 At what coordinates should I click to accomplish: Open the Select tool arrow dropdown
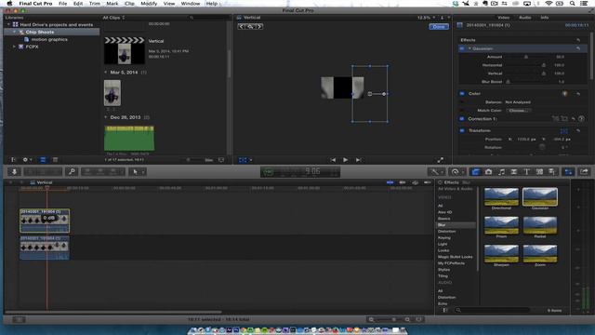click(x=138, y=171)
